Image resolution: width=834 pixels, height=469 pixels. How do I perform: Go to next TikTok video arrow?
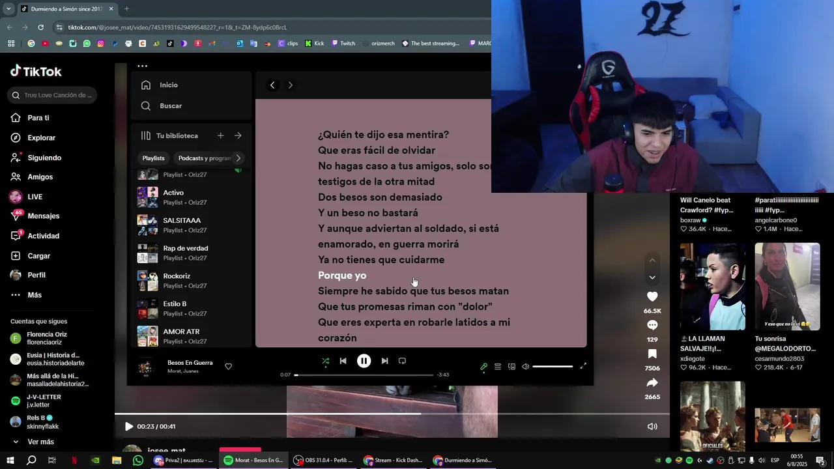pos(652,277)
